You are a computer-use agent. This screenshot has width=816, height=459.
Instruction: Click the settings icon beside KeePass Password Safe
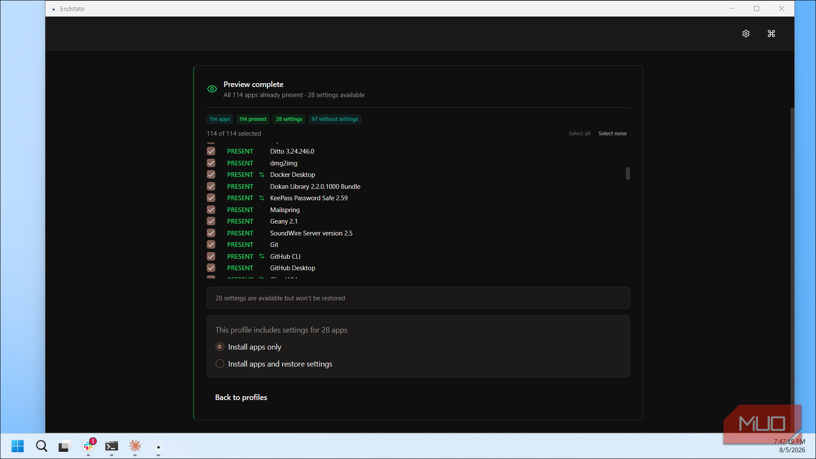pyautogui.click(x=262, y=198)
